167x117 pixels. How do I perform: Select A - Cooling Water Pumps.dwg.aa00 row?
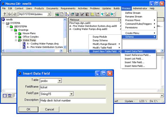88,29
